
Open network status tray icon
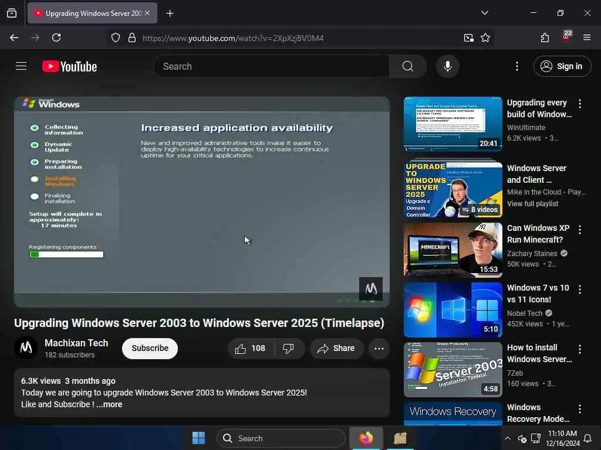coord(536,438)
